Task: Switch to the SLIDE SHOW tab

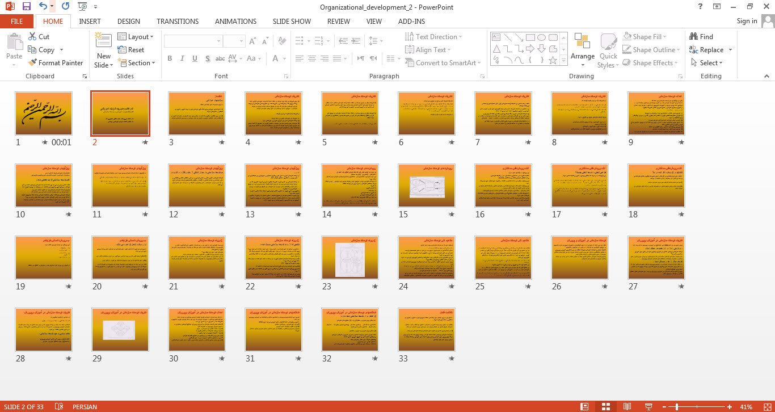Action: coord(292,21)
